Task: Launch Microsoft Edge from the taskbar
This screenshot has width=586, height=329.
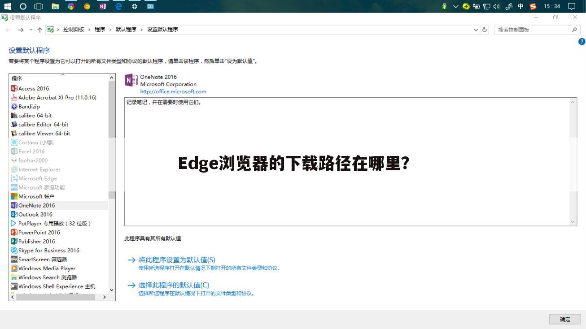Action: [x=118, y=6]
